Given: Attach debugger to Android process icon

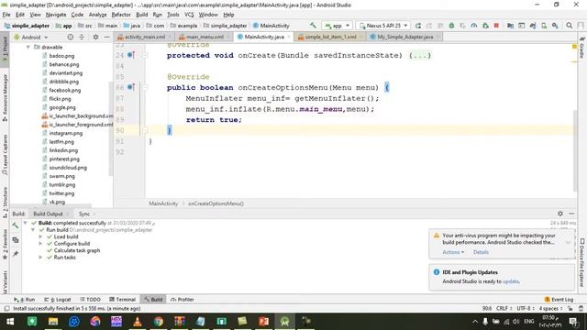Looking at the screenshot, I should click(x=485, y=26).
